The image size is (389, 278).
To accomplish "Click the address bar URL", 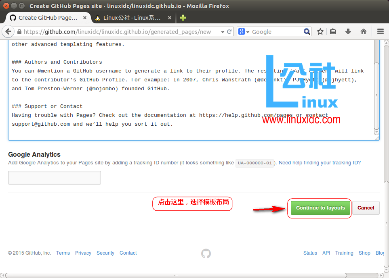I will point(117,32).
